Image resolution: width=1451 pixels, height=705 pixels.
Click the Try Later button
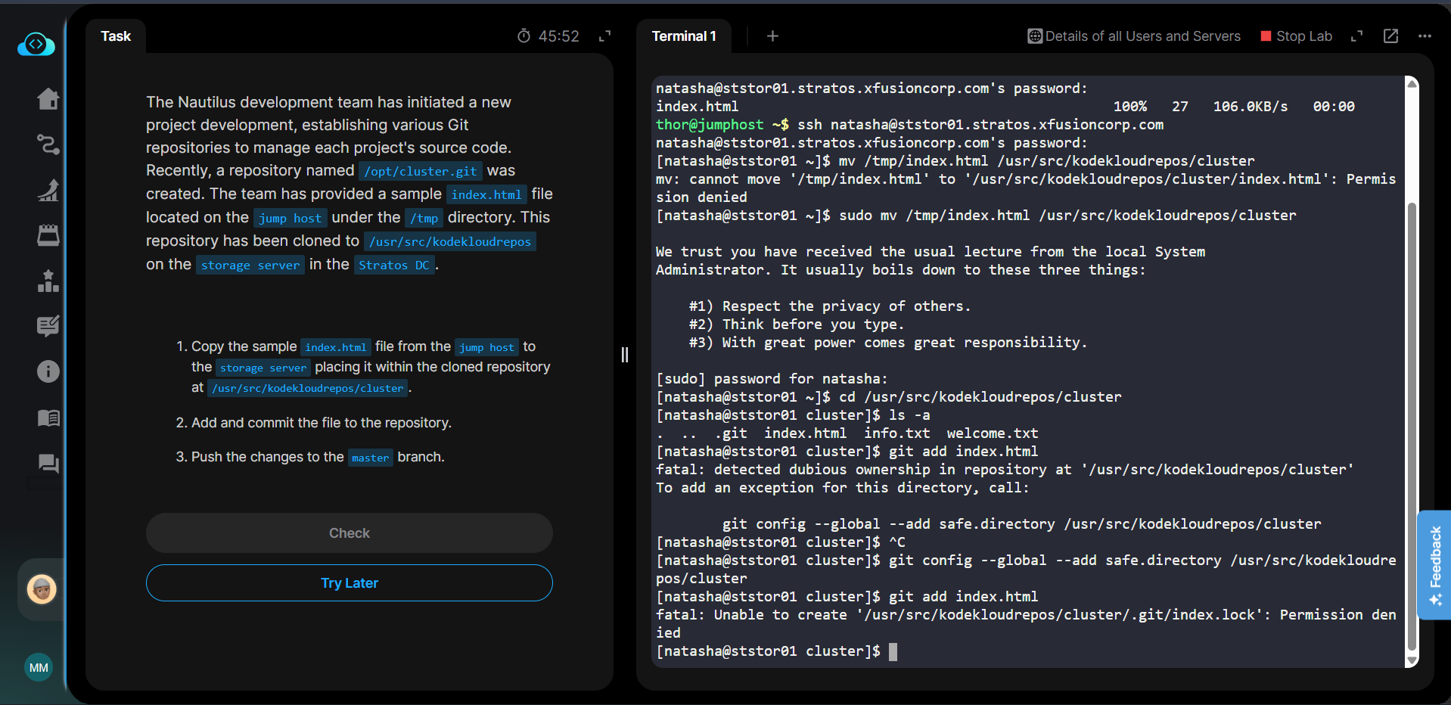tap(349, 583)
